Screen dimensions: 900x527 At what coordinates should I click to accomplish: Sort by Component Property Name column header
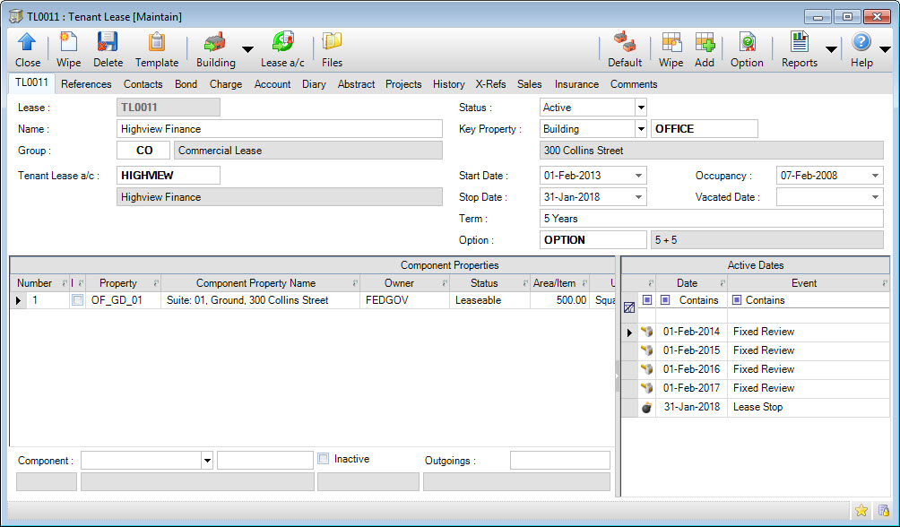pyautogui.click(x=260, y=283)
